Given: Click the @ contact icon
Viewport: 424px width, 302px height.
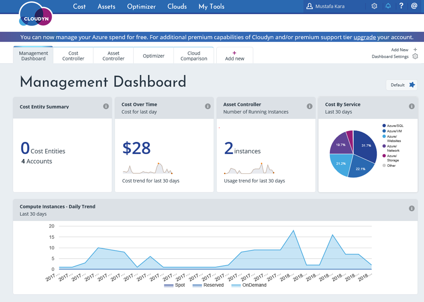Looking at the screenshot, I should pyautogui.click(x=414, y=6).
